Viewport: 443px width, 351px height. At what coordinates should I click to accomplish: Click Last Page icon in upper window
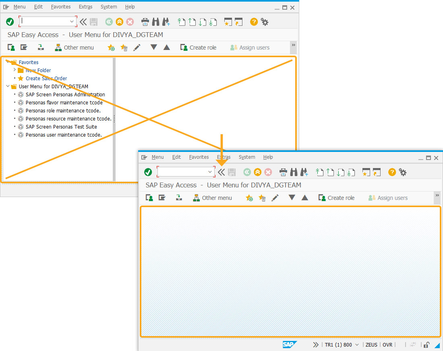[213, 22]
